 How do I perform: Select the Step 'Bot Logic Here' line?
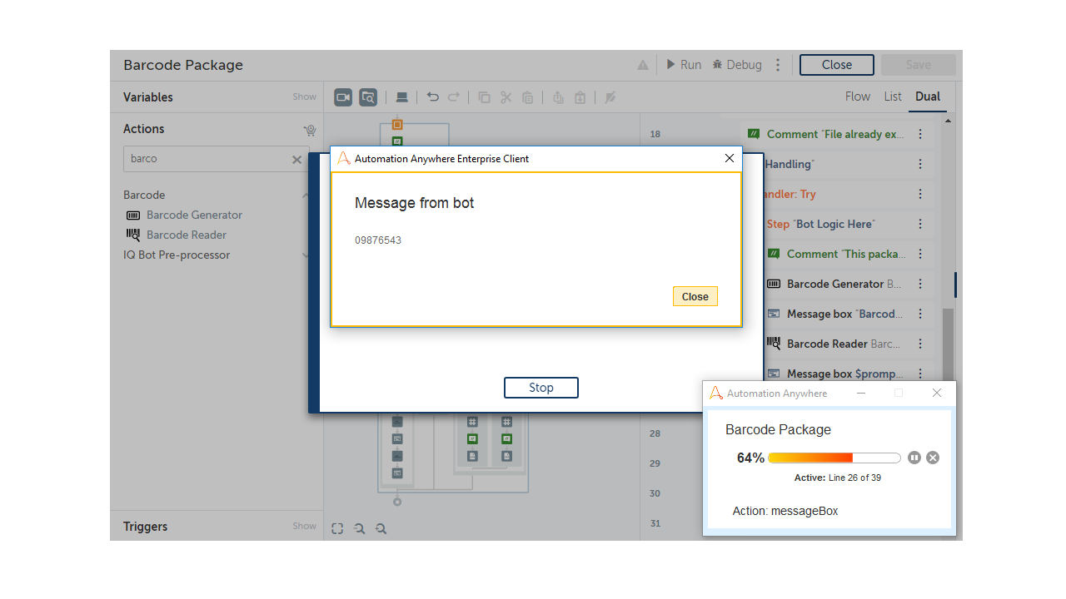click(x=848, y=224)
